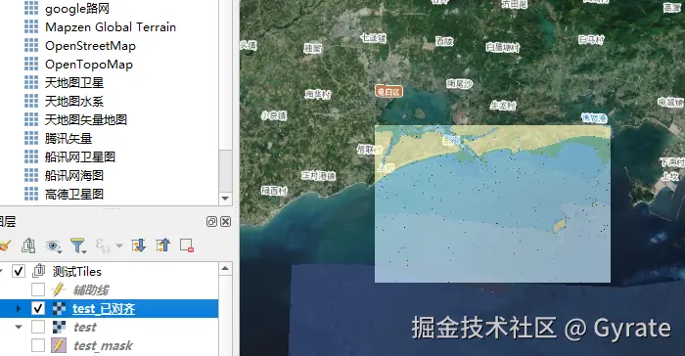Select the Mapzen Global Terrain entry
This screenshot has height=356, width=685.
point(111,27)
